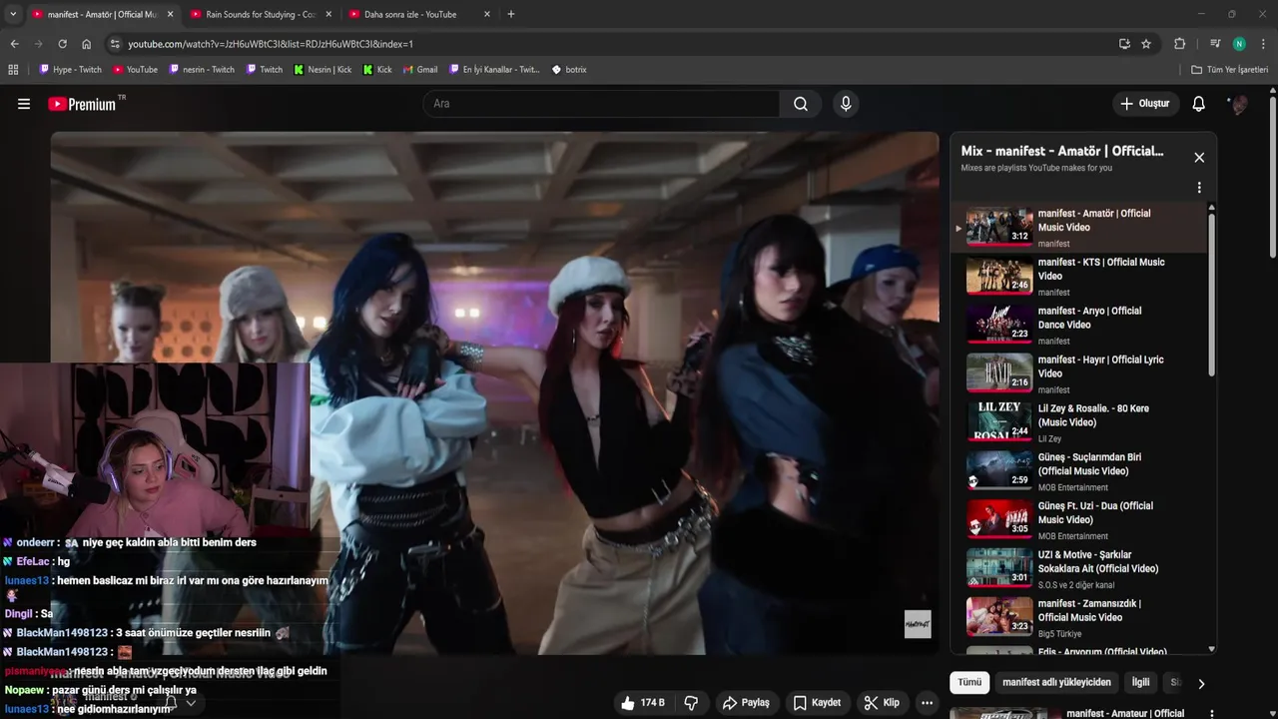Play UZI & Motive - Şarkılar item

[1078, 570]
